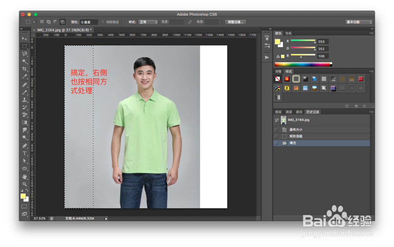Toggle the 消除锯齿 anti-alias checkbox

pyautogui.click(x=103, y=22)
